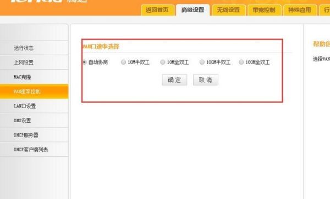Click the 确定 confirm button

(174, 79)
